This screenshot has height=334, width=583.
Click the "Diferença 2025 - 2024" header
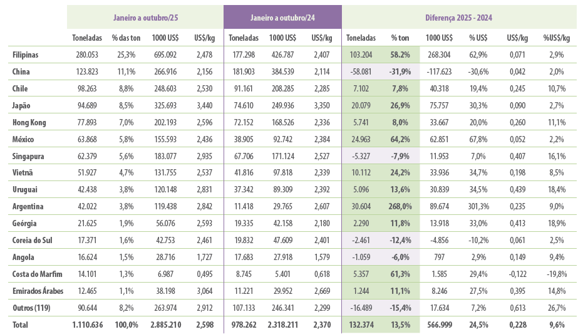[x=460, y=18]
